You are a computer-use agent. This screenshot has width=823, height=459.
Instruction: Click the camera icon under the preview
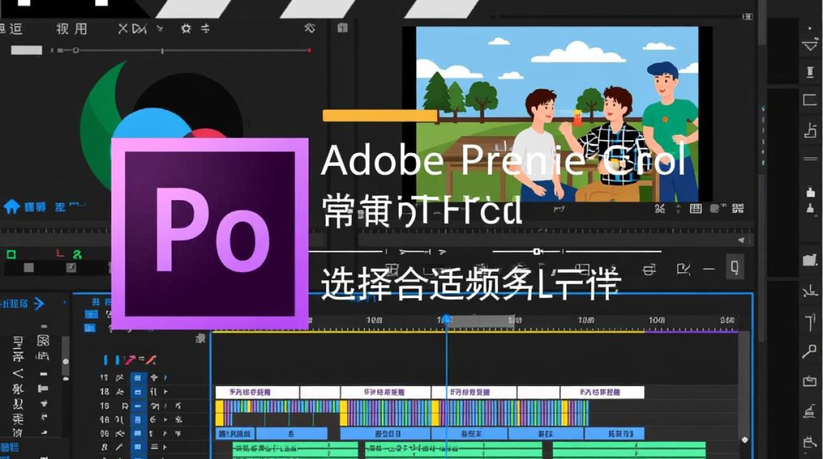pos(715,209)
